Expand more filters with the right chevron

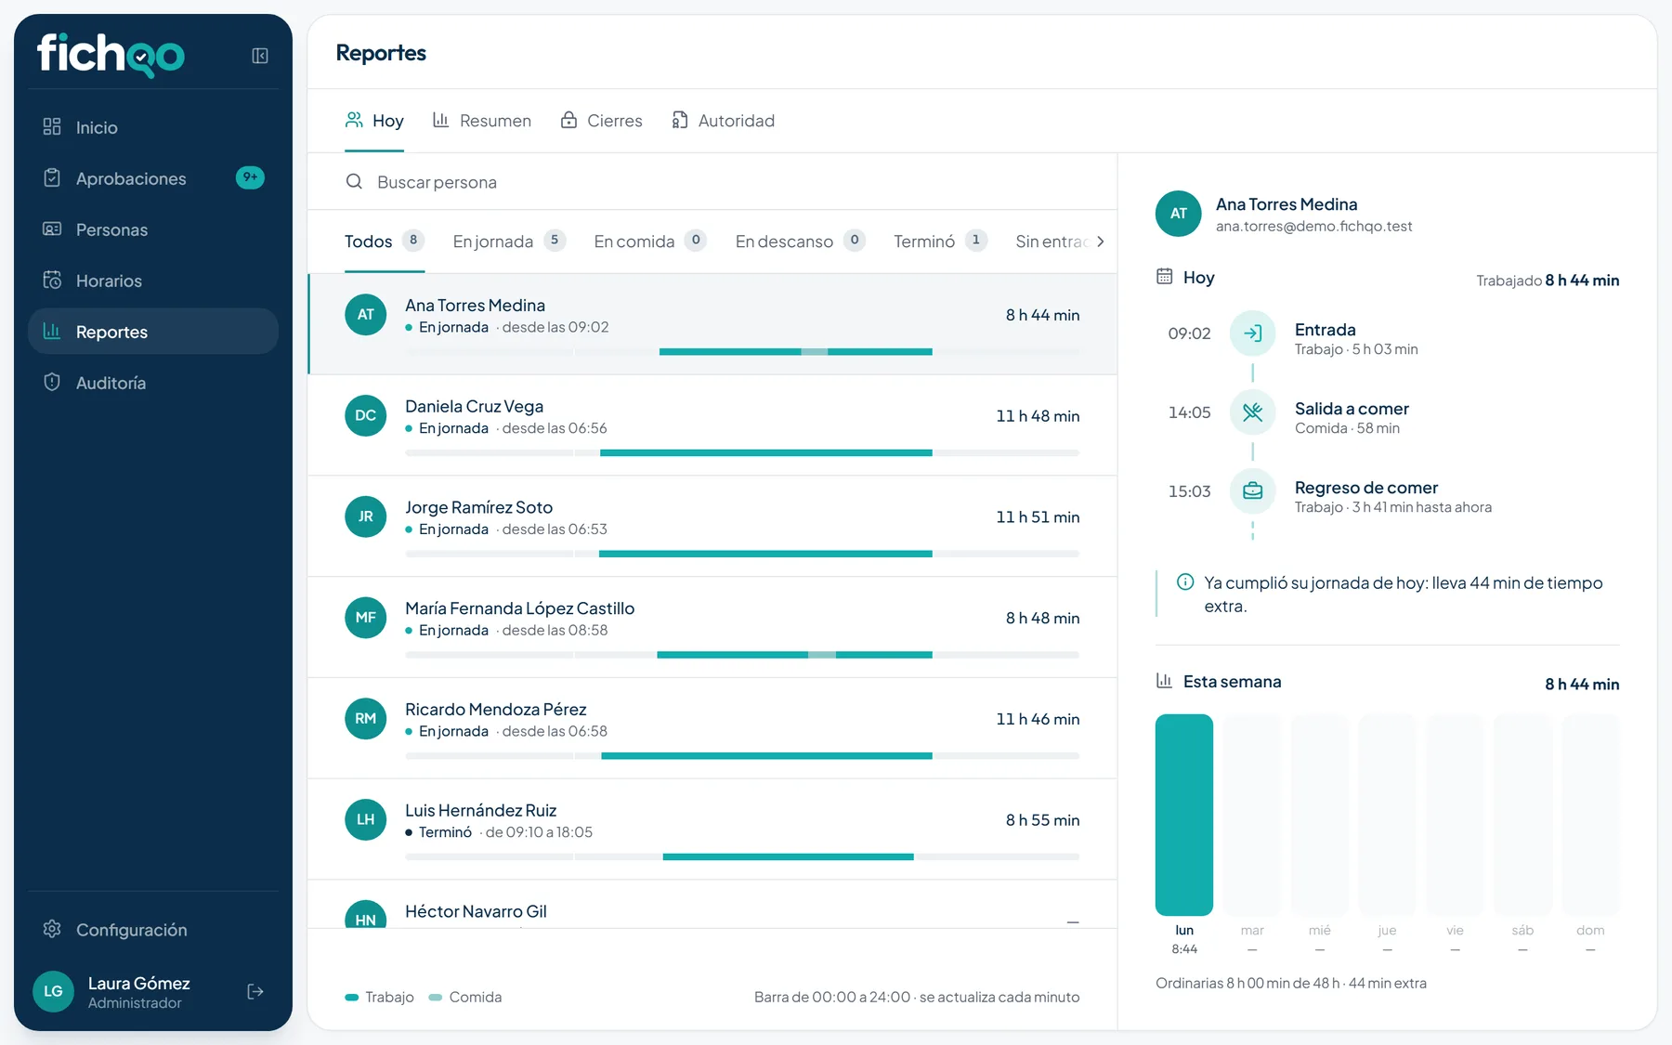(1101, 242)
